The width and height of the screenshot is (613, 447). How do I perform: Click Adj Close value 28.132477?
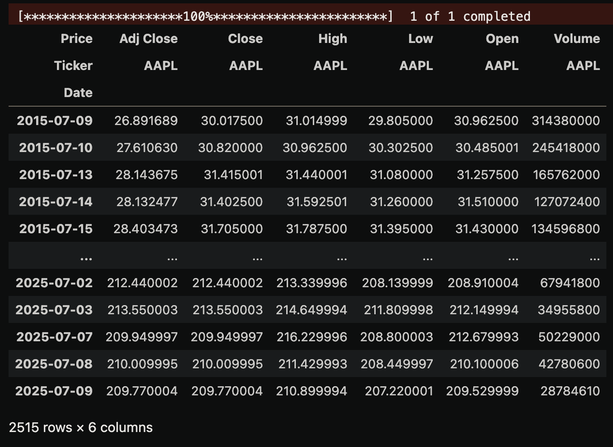[x=147, y=202]
